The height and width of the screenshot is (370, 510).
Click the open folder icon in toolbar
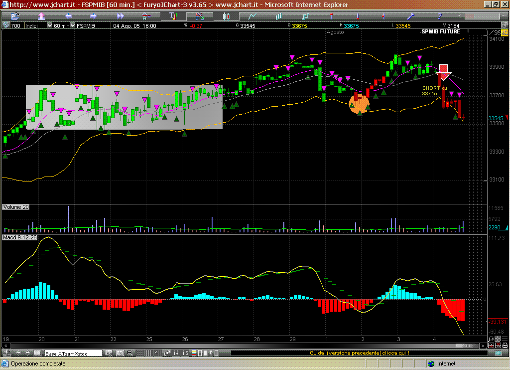(15, 16)
